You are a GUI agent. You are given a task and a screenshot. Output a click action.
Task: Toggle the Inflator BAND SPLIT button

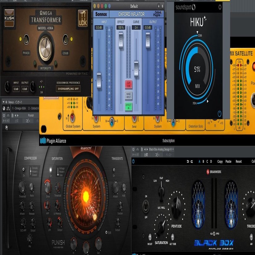coord(129,95)
